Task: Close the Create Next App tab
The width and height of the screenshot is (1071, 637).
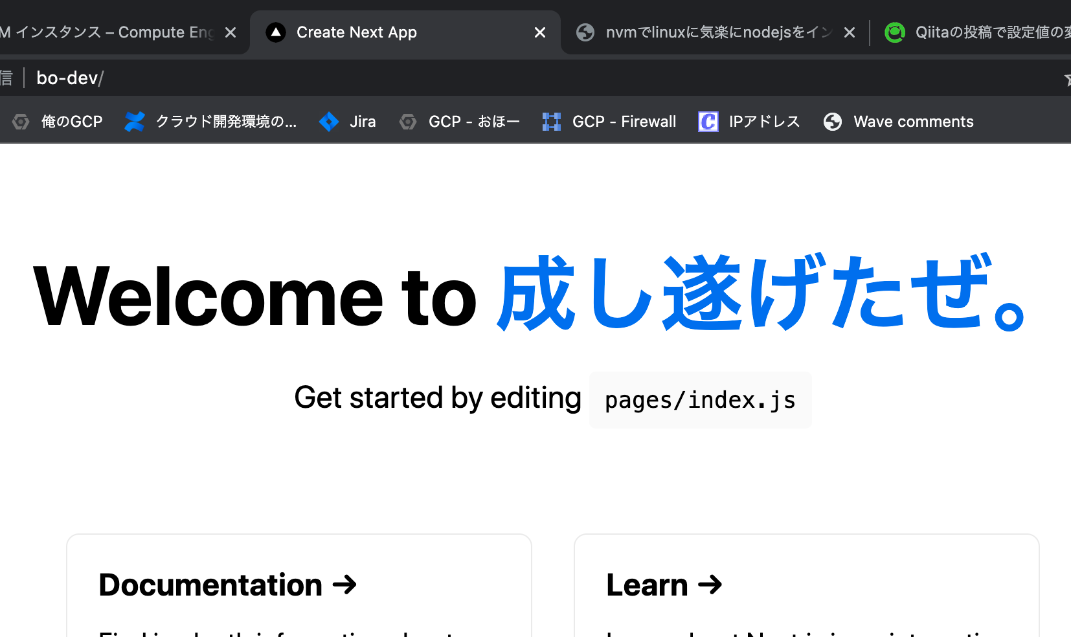Action: 540,32
